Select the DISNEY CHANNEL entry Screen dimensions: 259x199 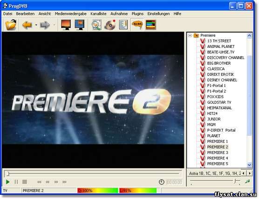point(222,80)
